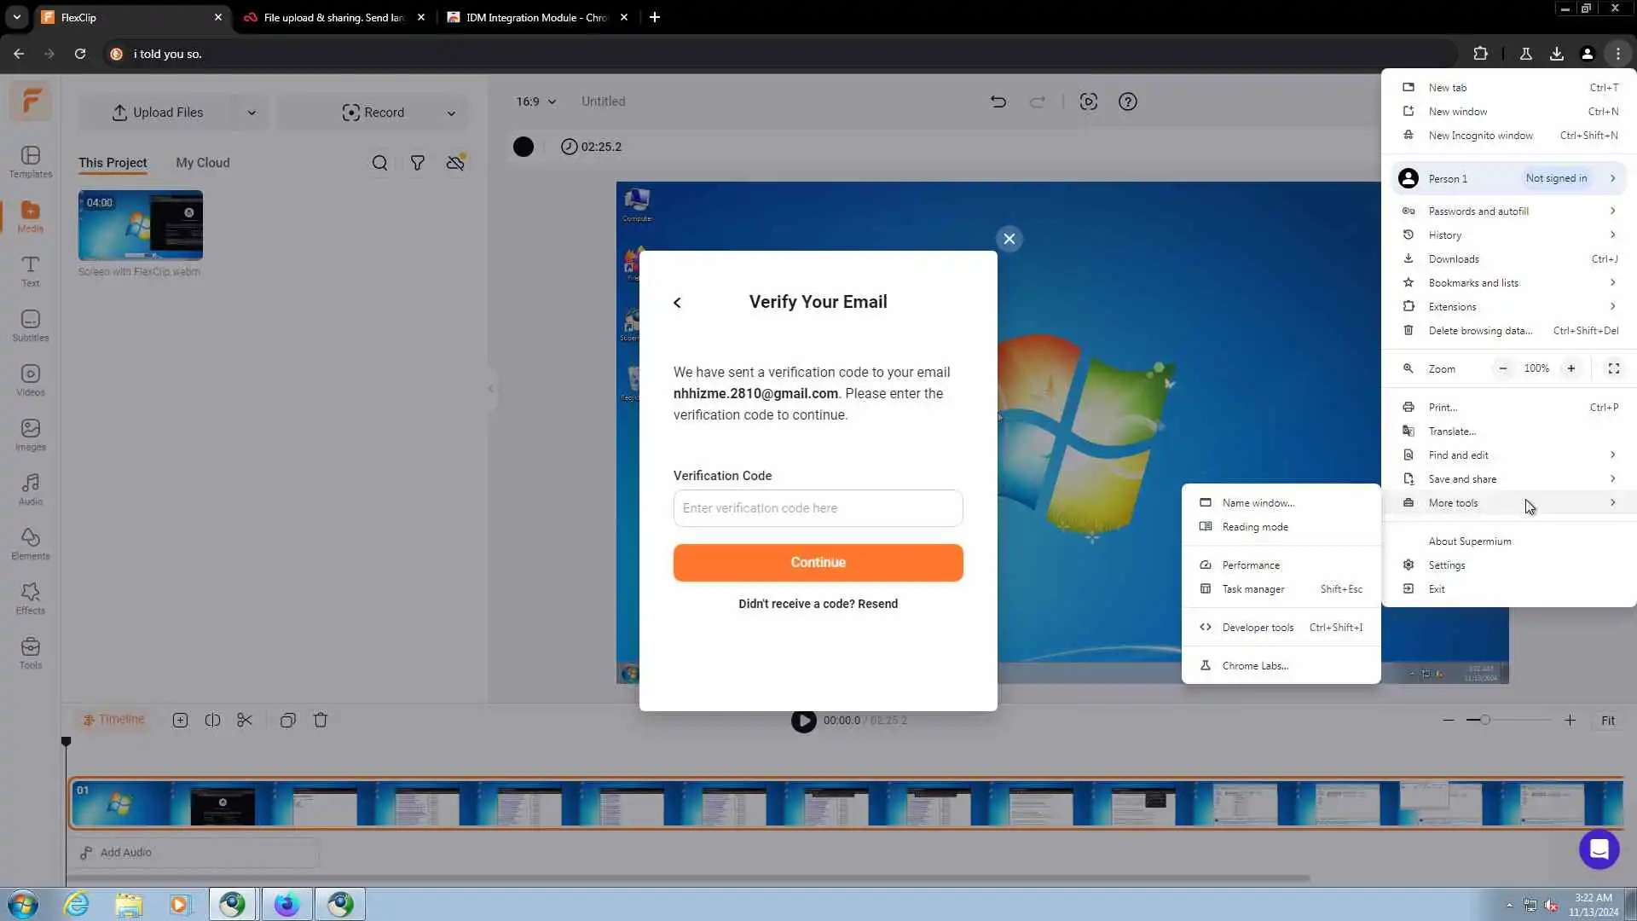This screenshot has height=921, width=1637.
Task: Click the search icon in media panel
Action: point(380,163)
